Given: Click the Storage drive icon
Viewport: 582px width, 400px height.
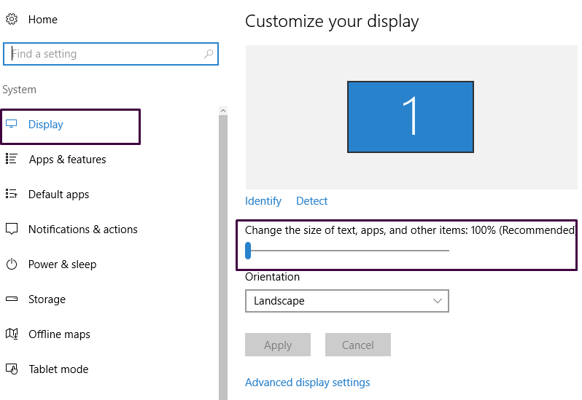Looking at the screenshot, I should [12, 299].
